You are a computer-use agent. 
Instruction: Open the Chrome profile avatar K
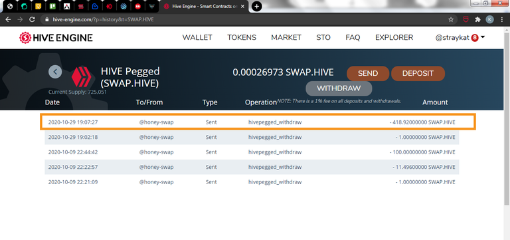pyautogui.click(x=489, y=19)
